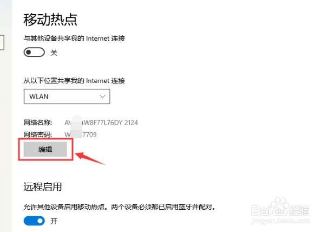Select the 移动热点 page heading

pos(50,20)
